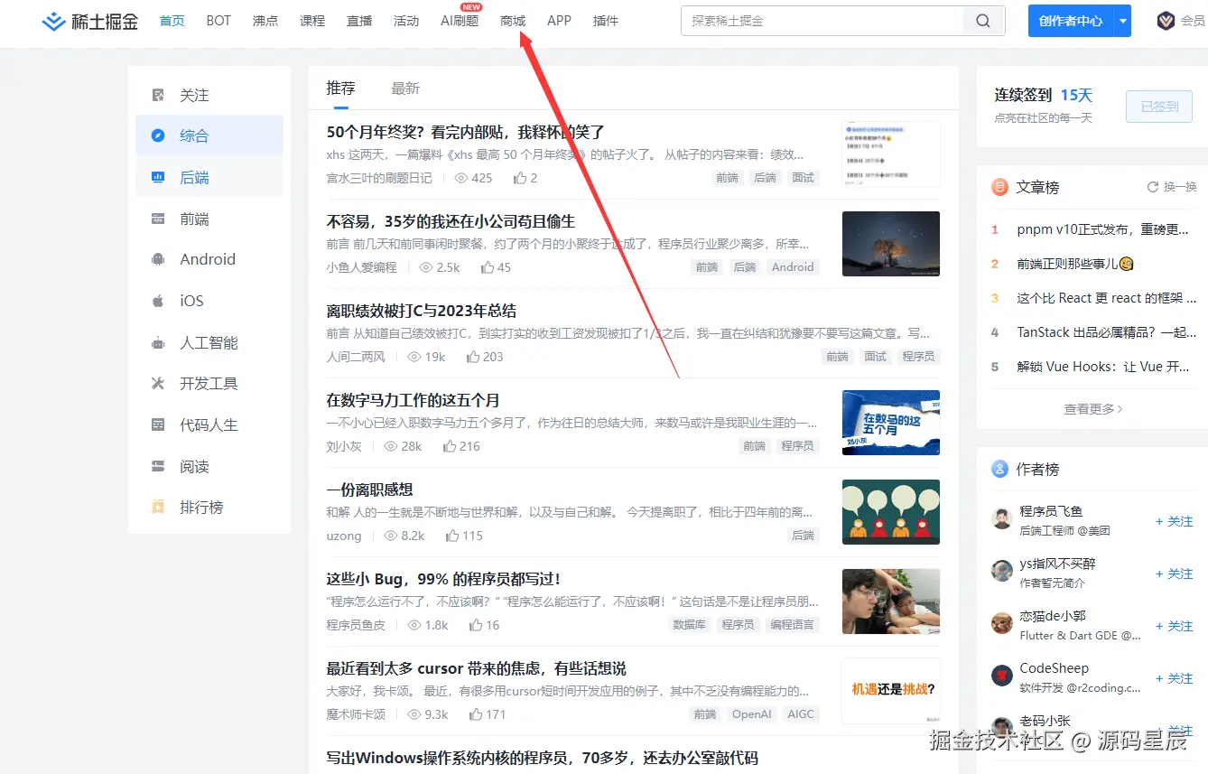Click the 文章榜 header icon

pos(999,187)
